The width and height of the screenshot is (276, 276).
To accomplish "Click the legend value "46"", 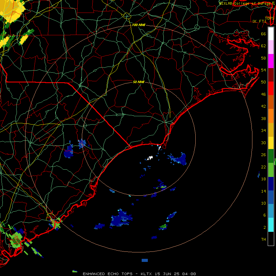I will click(263, 94).
